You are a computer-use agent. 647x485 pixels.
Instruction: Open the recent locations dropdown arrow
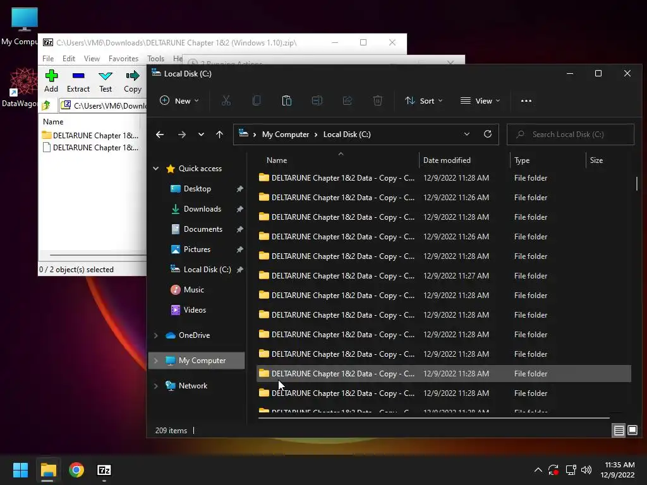pos(201,135)
